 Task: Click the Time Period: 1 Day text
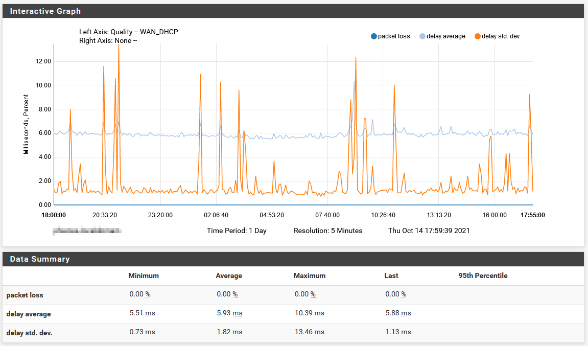tap(237, 231)
